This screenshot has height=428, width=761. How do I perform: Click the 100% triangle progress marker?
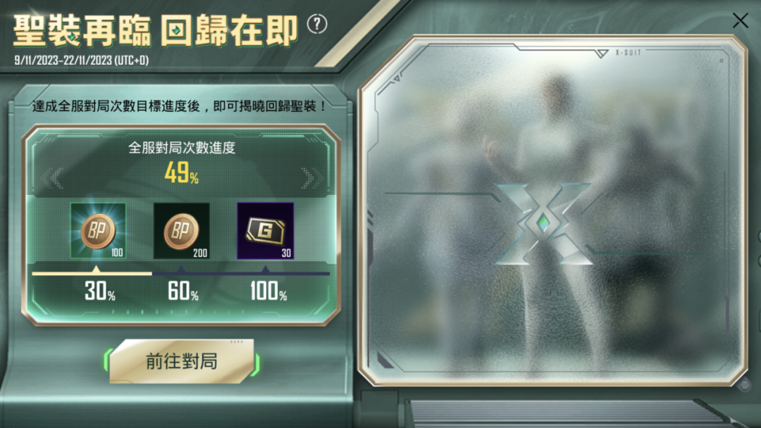click(x=266, y=269)
